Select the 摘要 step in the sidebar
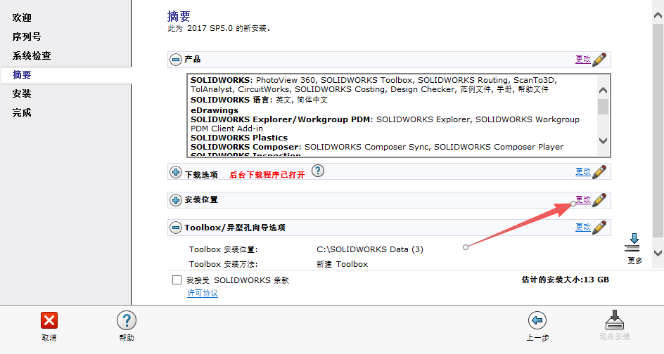Image resolution: width=664 pixels, height=354 pixels. coord(22,75)
